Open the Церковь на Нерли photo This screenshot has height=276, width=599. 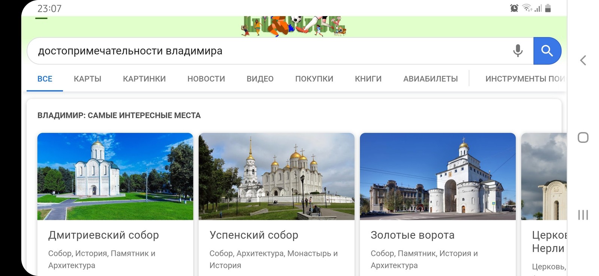pos(544,177)
